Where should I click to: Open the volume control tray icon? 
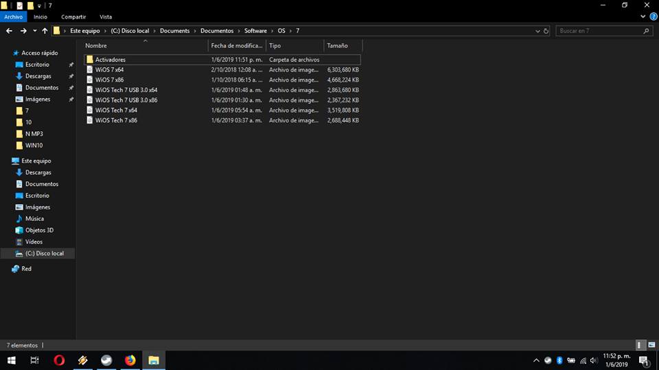(593, 360)
